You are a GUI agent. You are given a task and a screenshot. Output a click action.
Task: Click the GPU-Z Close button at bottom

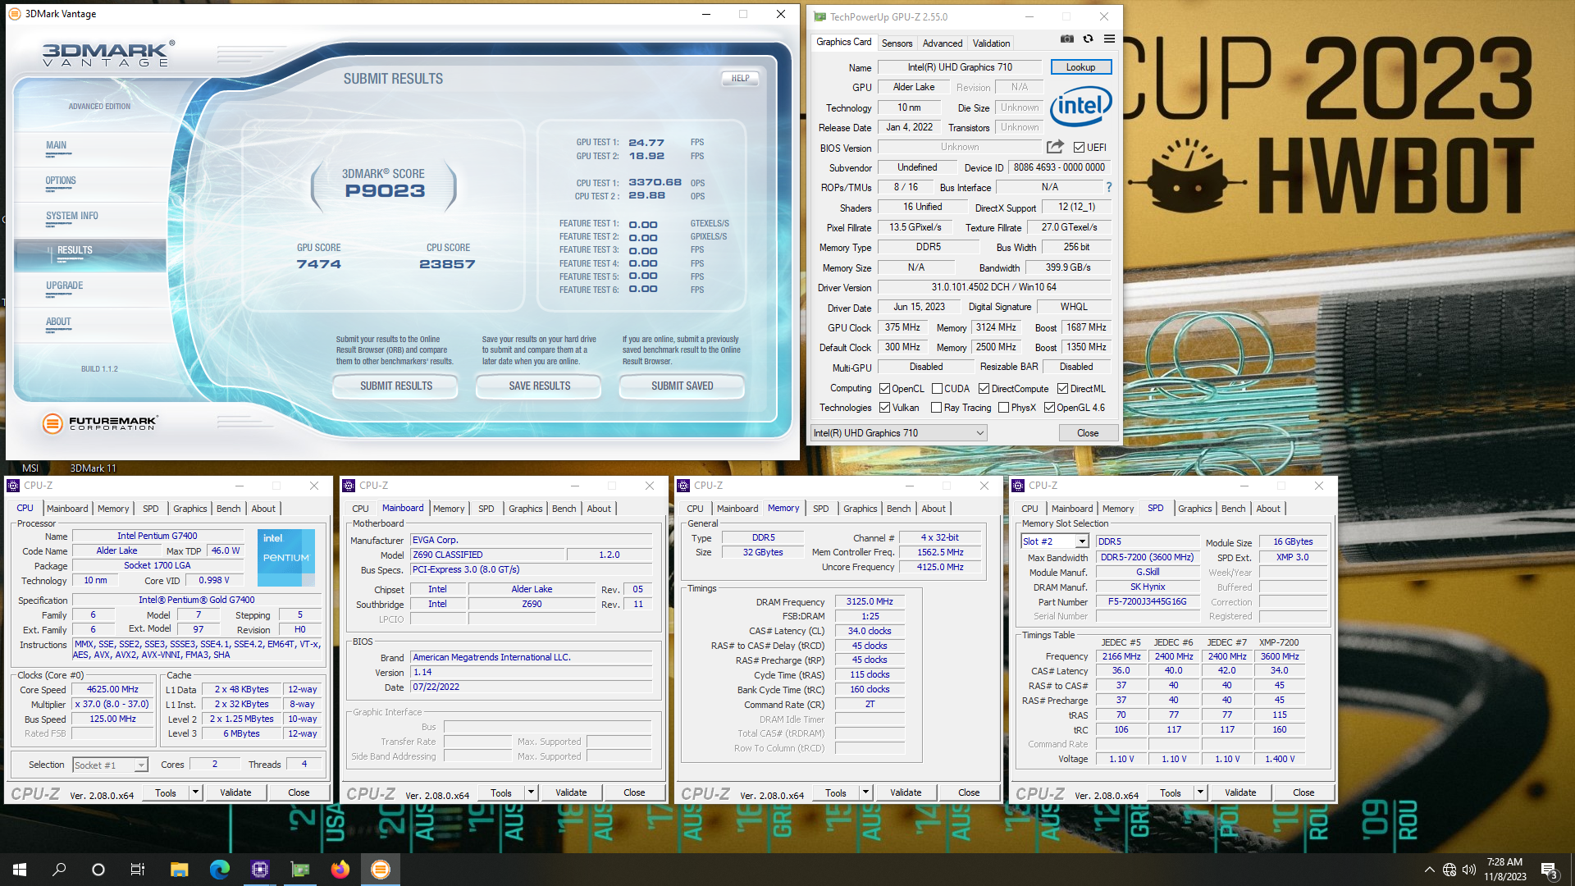pyautogui.click(x=1087, y=432)
